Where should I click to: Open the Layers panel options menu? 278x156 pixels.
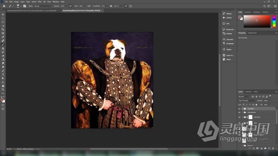[276, 92]
